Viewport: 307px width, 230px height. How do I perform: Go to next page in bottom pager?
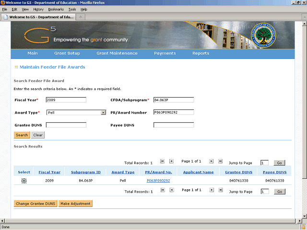coord(212,190)
